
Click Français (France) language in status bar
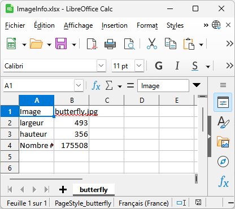pos(143,203)
